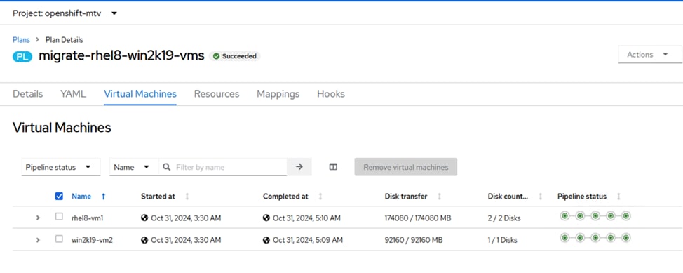Click last pipeline step of win2k19-vm2
The height and width of the screenshot is (273, 683).
[626, 238]
